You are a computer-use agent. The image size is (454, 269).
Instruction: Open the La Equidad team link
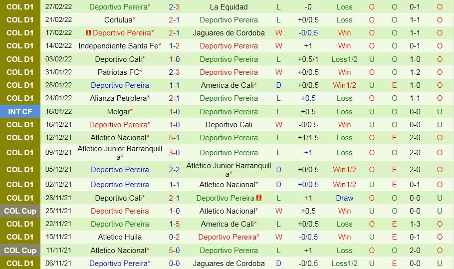point(228,7)
